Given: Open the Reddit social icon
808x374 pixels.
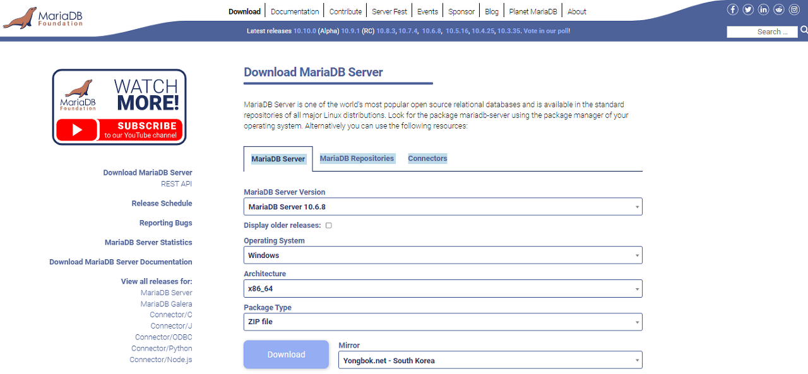Looking at the screenshot, I should pyautogui.click(x=779, y=9).
